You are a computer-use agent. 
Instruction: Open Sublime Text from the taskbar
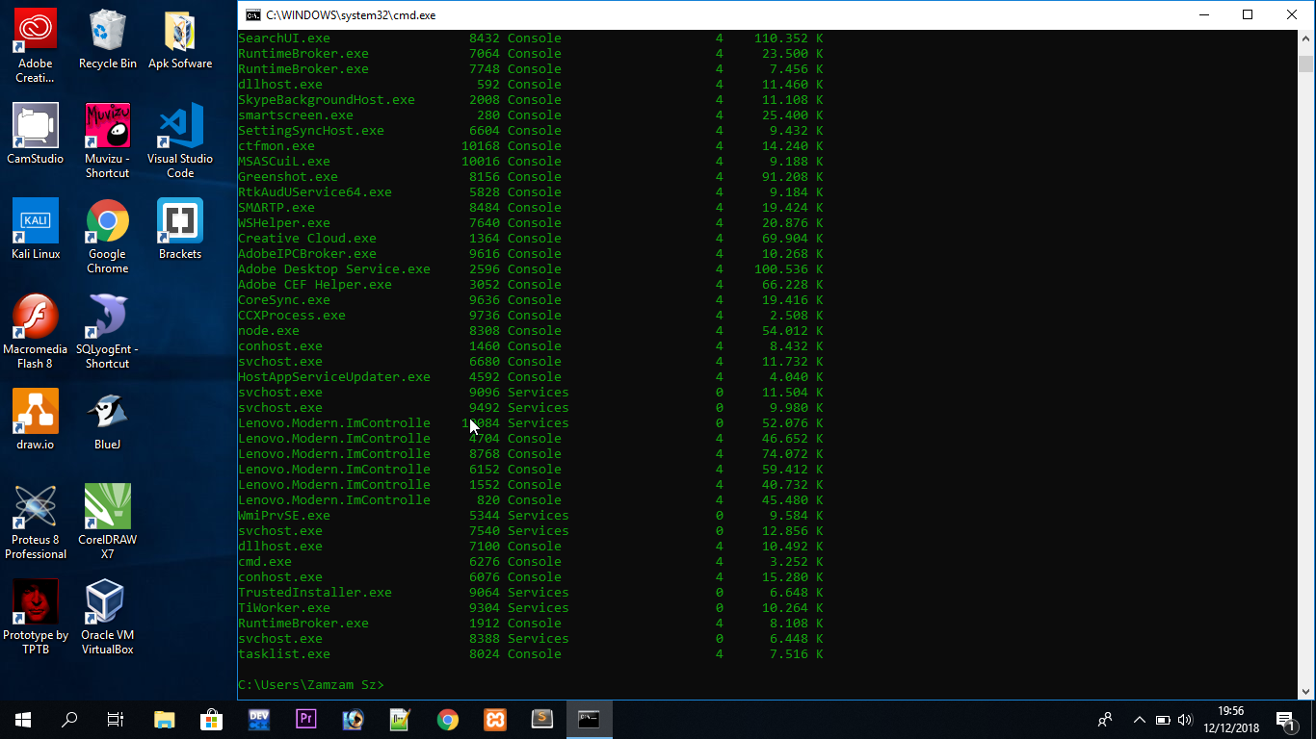(541, 719)
